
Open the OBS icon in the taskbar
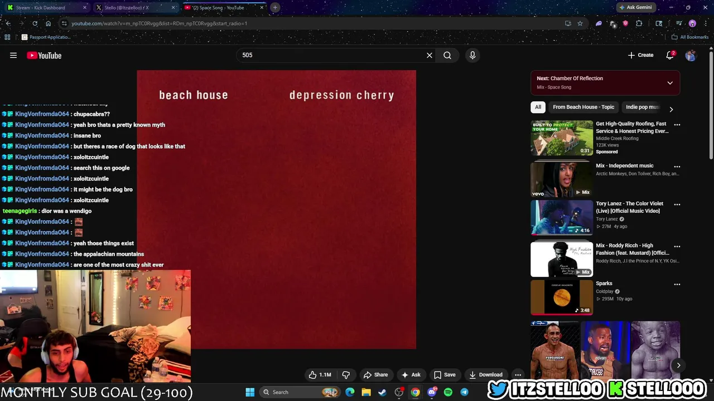pyautogui.click(x=399, y=392)
